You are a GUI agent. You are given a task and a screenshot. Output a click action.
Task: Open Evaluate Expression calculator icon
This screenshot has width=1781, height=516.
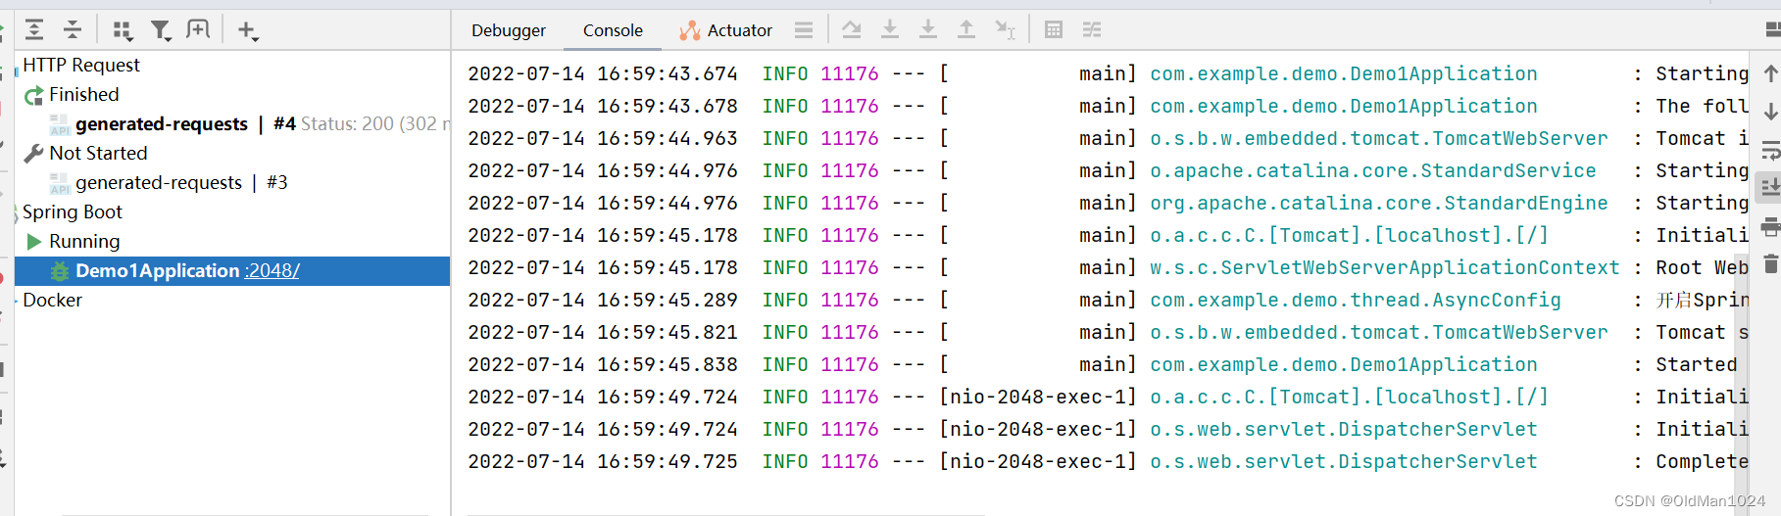tap(1054, 30)
